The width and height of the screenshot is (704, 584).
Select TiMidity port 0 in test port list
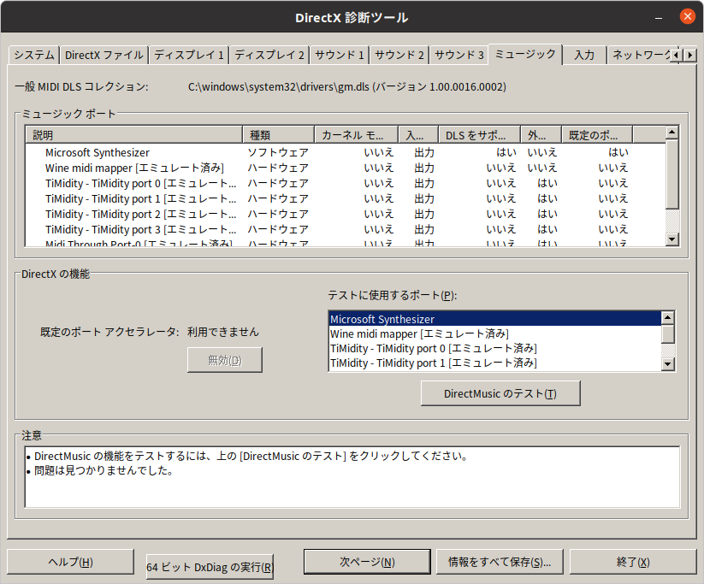[x=494, y=348]
